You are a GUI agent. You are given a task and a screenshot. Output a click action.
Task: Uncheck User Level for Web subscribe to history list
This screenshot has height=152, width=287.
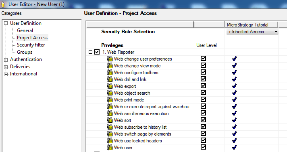pyautogui.click(x=203, y=127)
